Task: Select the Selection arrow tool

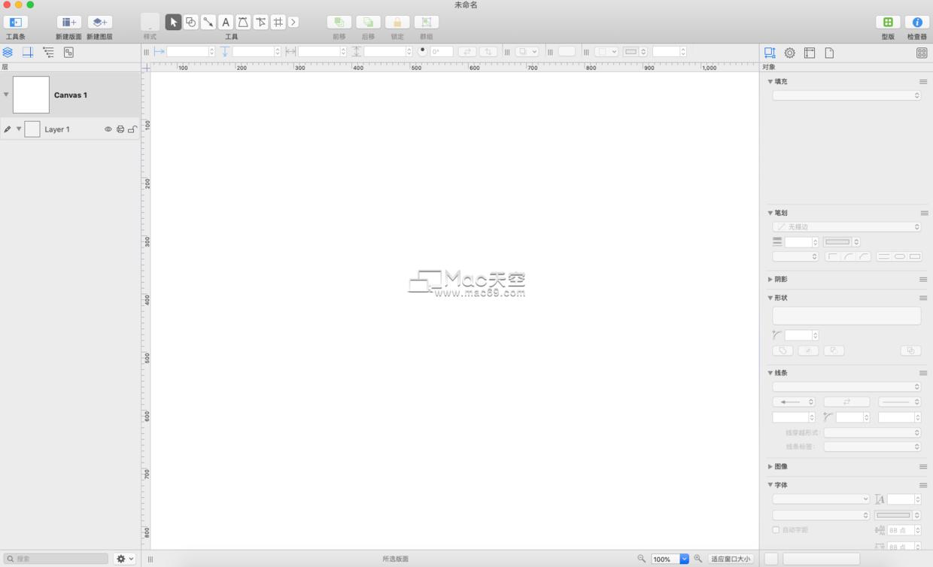Action: coord(173,22)
